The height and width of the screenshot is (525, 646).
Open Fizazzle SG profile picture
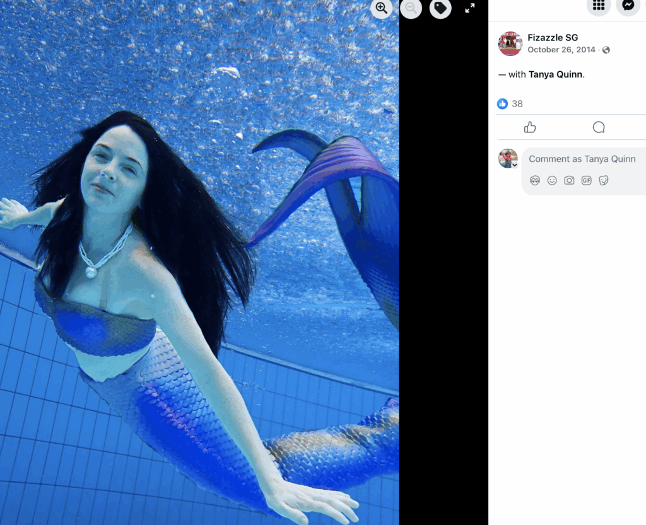coord(510,43)
